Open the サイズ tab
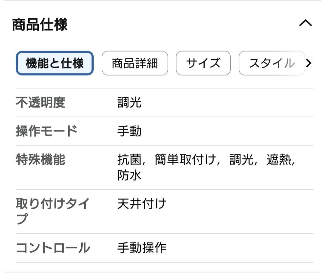Screen dimensions: 325x280 point(203,63)
